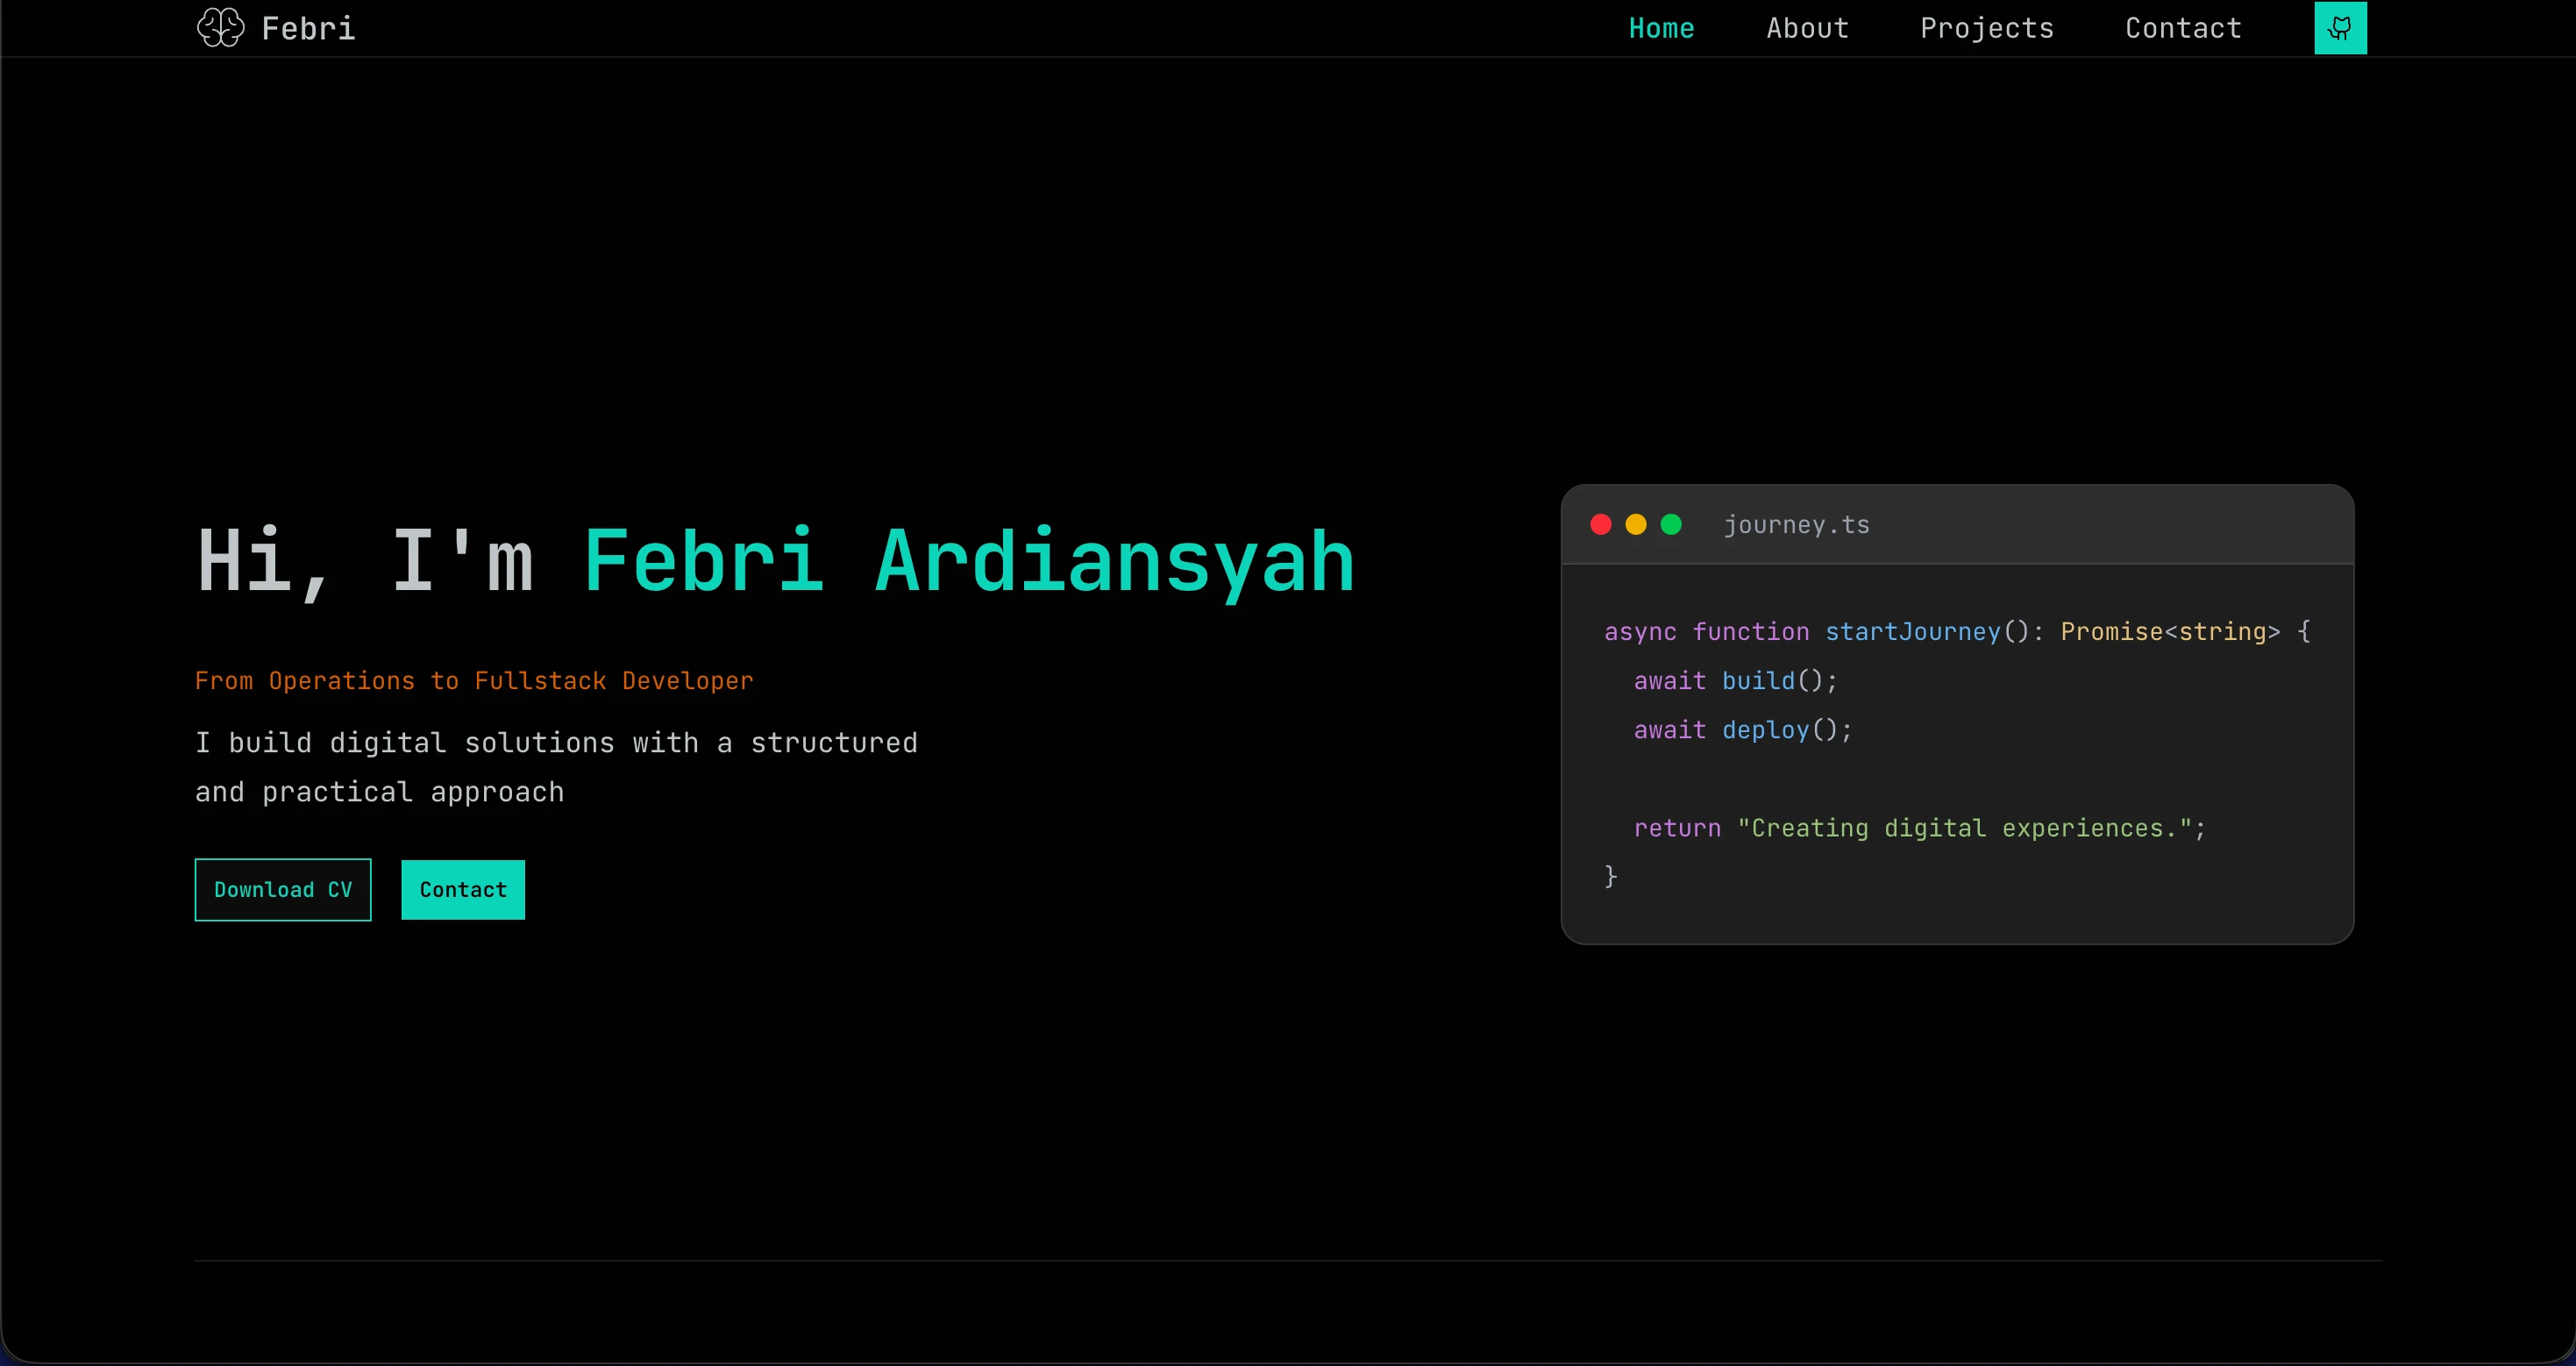This screenshot has height=1366, width=2576.
Task: Click the "await build();" code line
Action: (1735, 681)
